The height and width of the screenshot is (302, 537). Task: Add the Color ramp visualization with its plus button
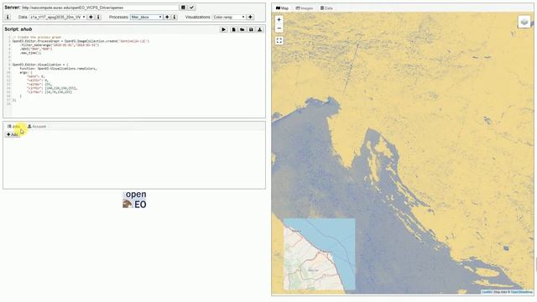click(250, 17)
